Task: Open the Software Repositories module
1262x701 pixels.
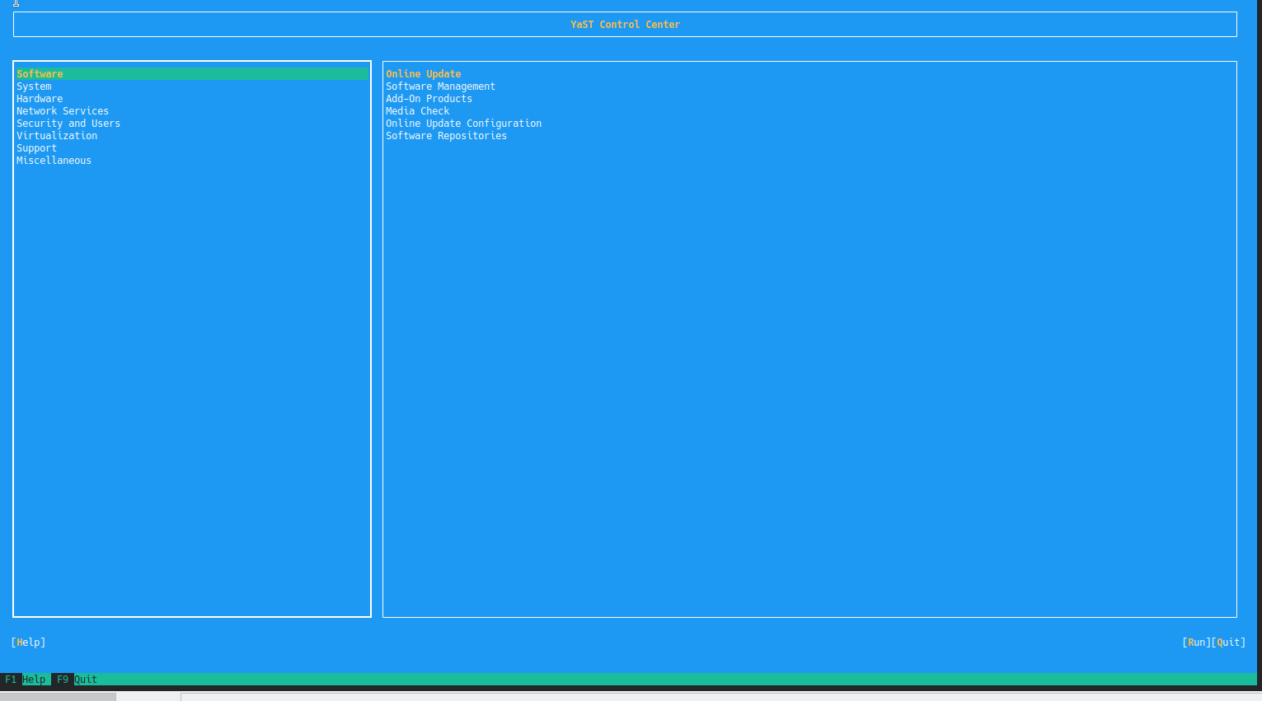Action: (x=447, y=135)
